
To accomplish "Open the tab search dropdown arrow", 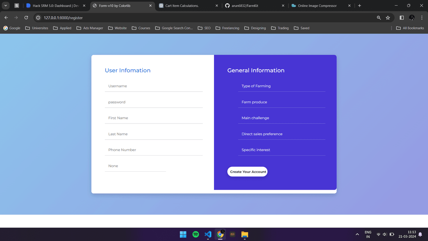I will (6, 6).
